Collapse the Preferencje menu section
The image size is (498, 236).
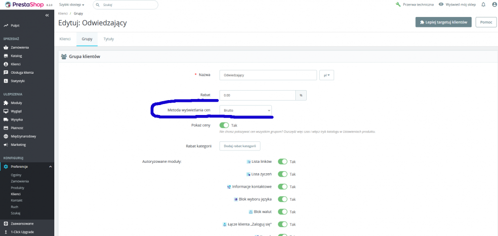pyautogui.click(x=50, y=166)
